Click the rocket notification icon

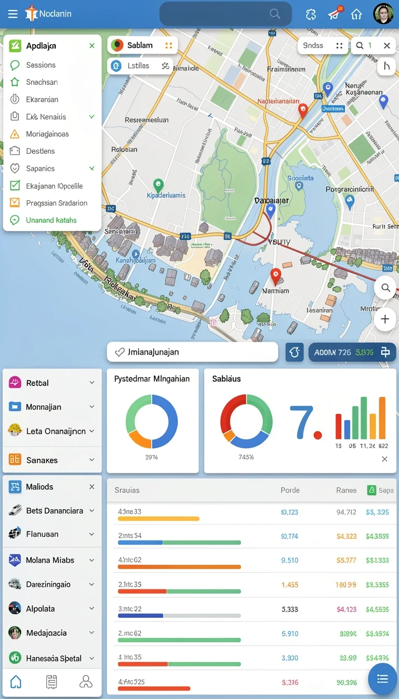tap(334, 14)
